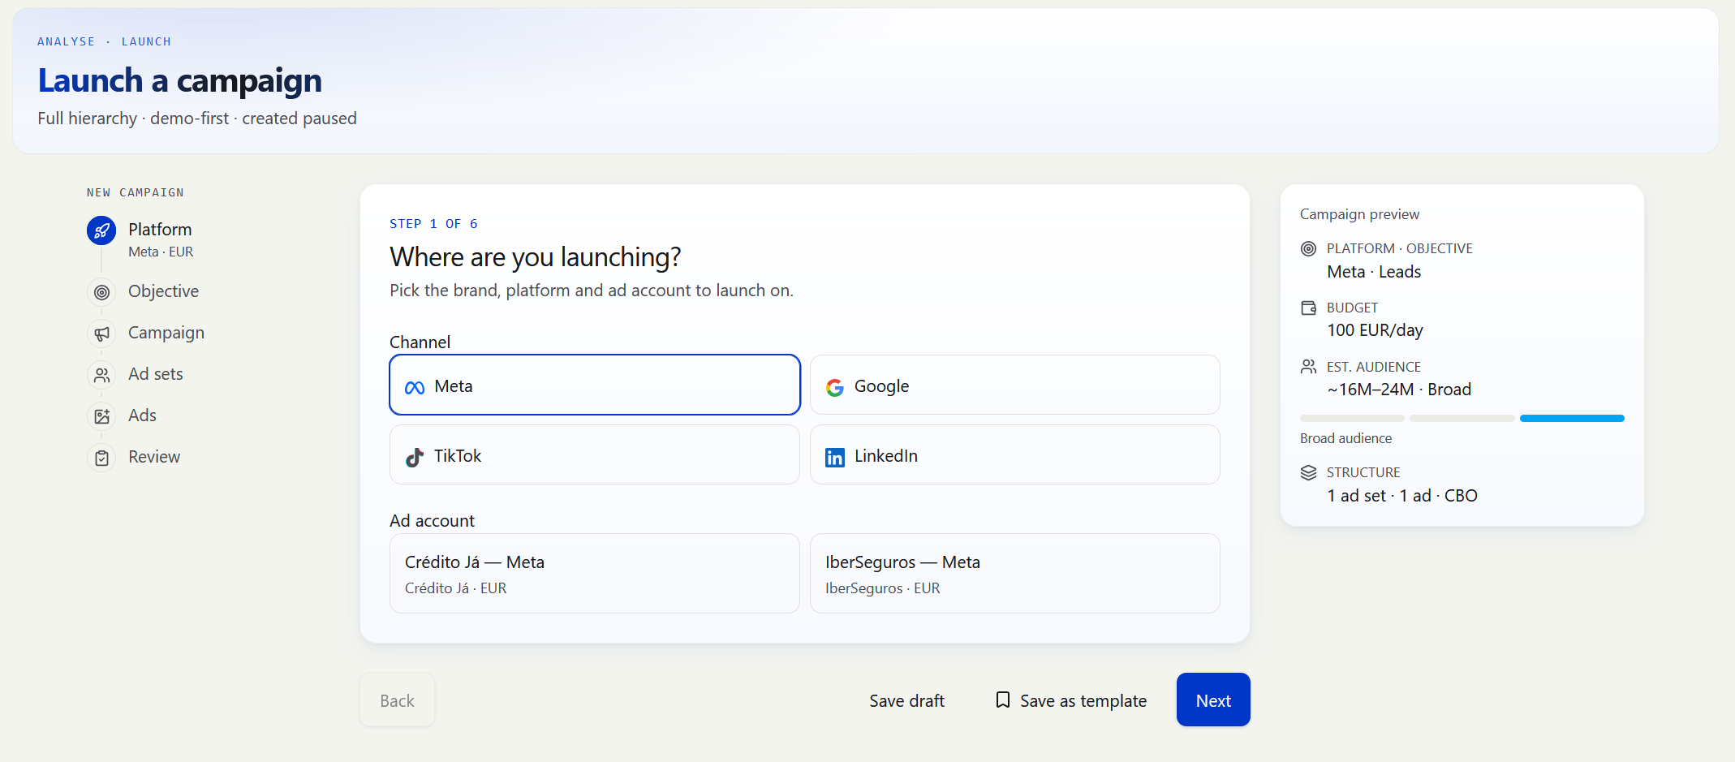
Task: Select the Google channel card
Action: click(x=1015, y=385)
